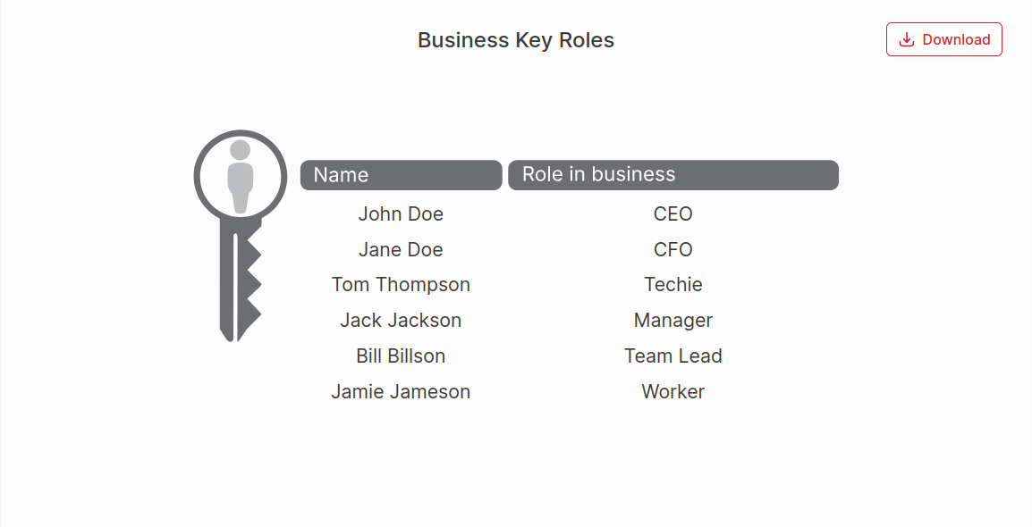Select Jane Doe's row entry
The width and height of the screenshot is (1032, 527).
(401, 249)
